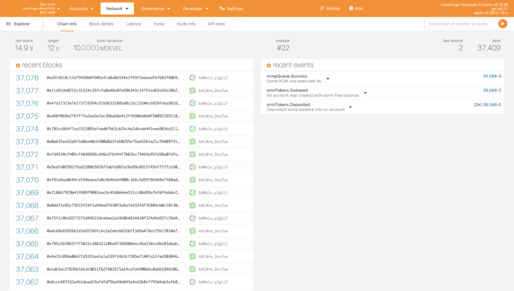Viewport: 514px width, 291px height.
Task: Click validator name kAMx1v…y2gLLF on block 37,076
Action: point(213,103)
